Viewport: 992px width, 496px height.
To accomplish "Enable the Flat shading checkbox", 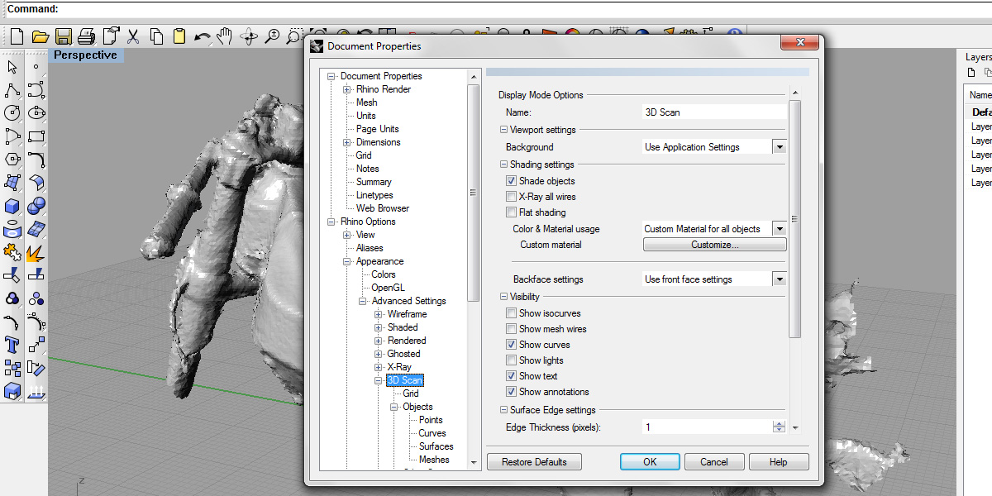I will coord(511,212).
